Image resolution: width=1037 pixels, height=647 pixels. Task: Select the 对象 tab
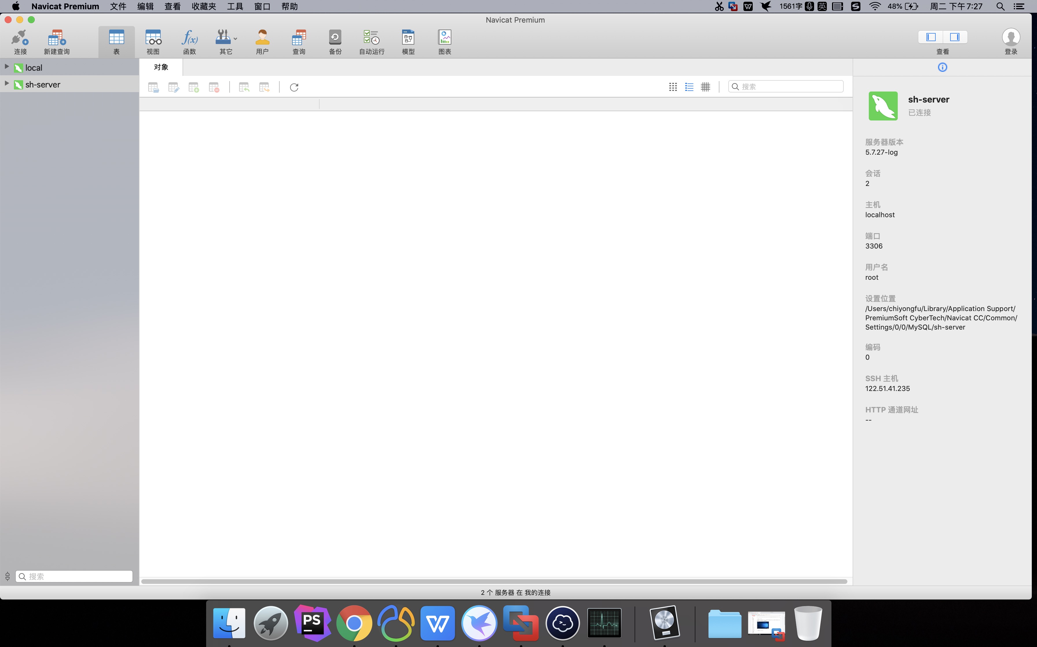161,67
